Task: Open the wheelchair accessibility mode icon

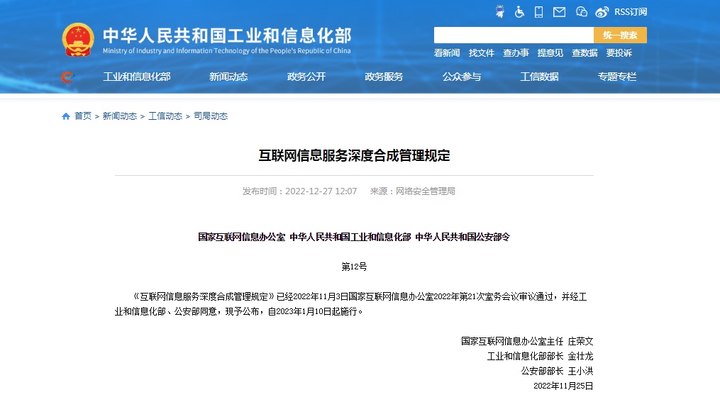Action: [x=519, y=11]
